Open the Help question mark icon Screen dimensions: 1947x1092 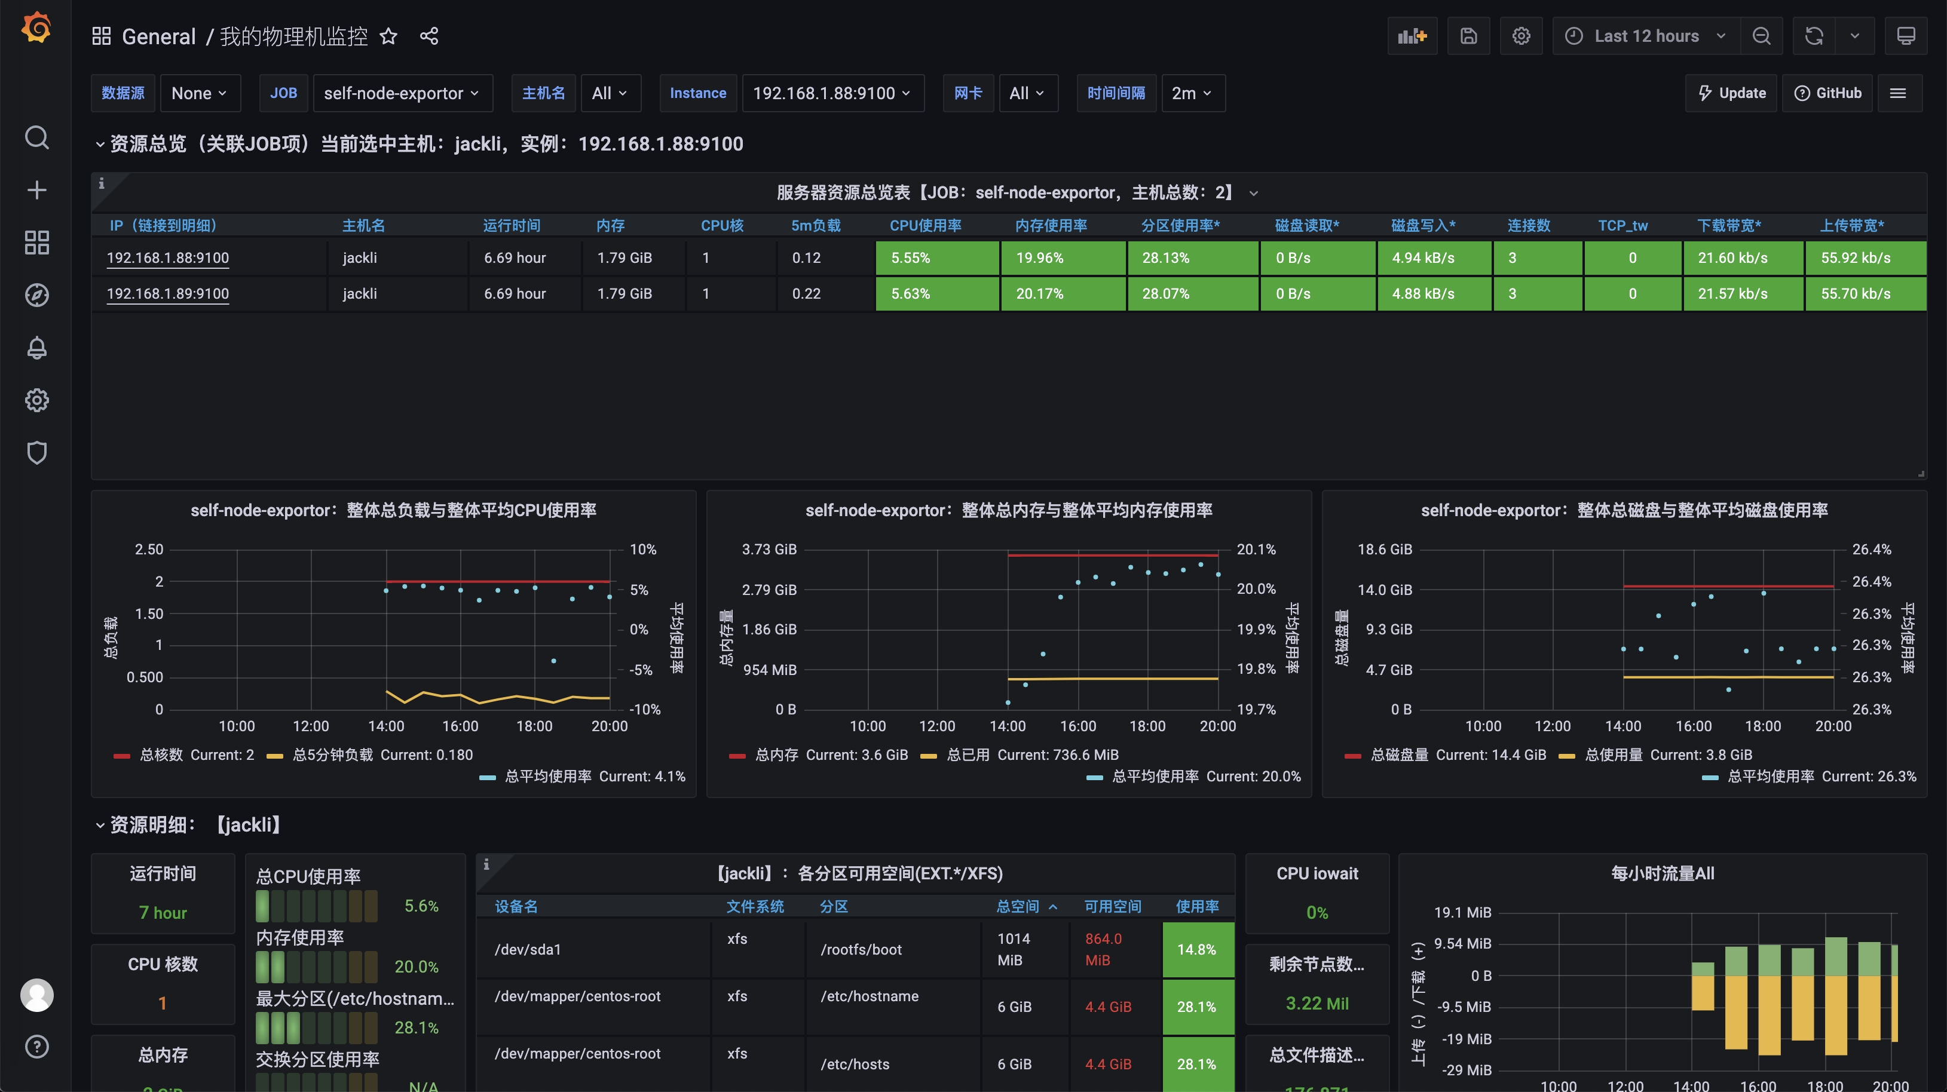click(36, 1047)
